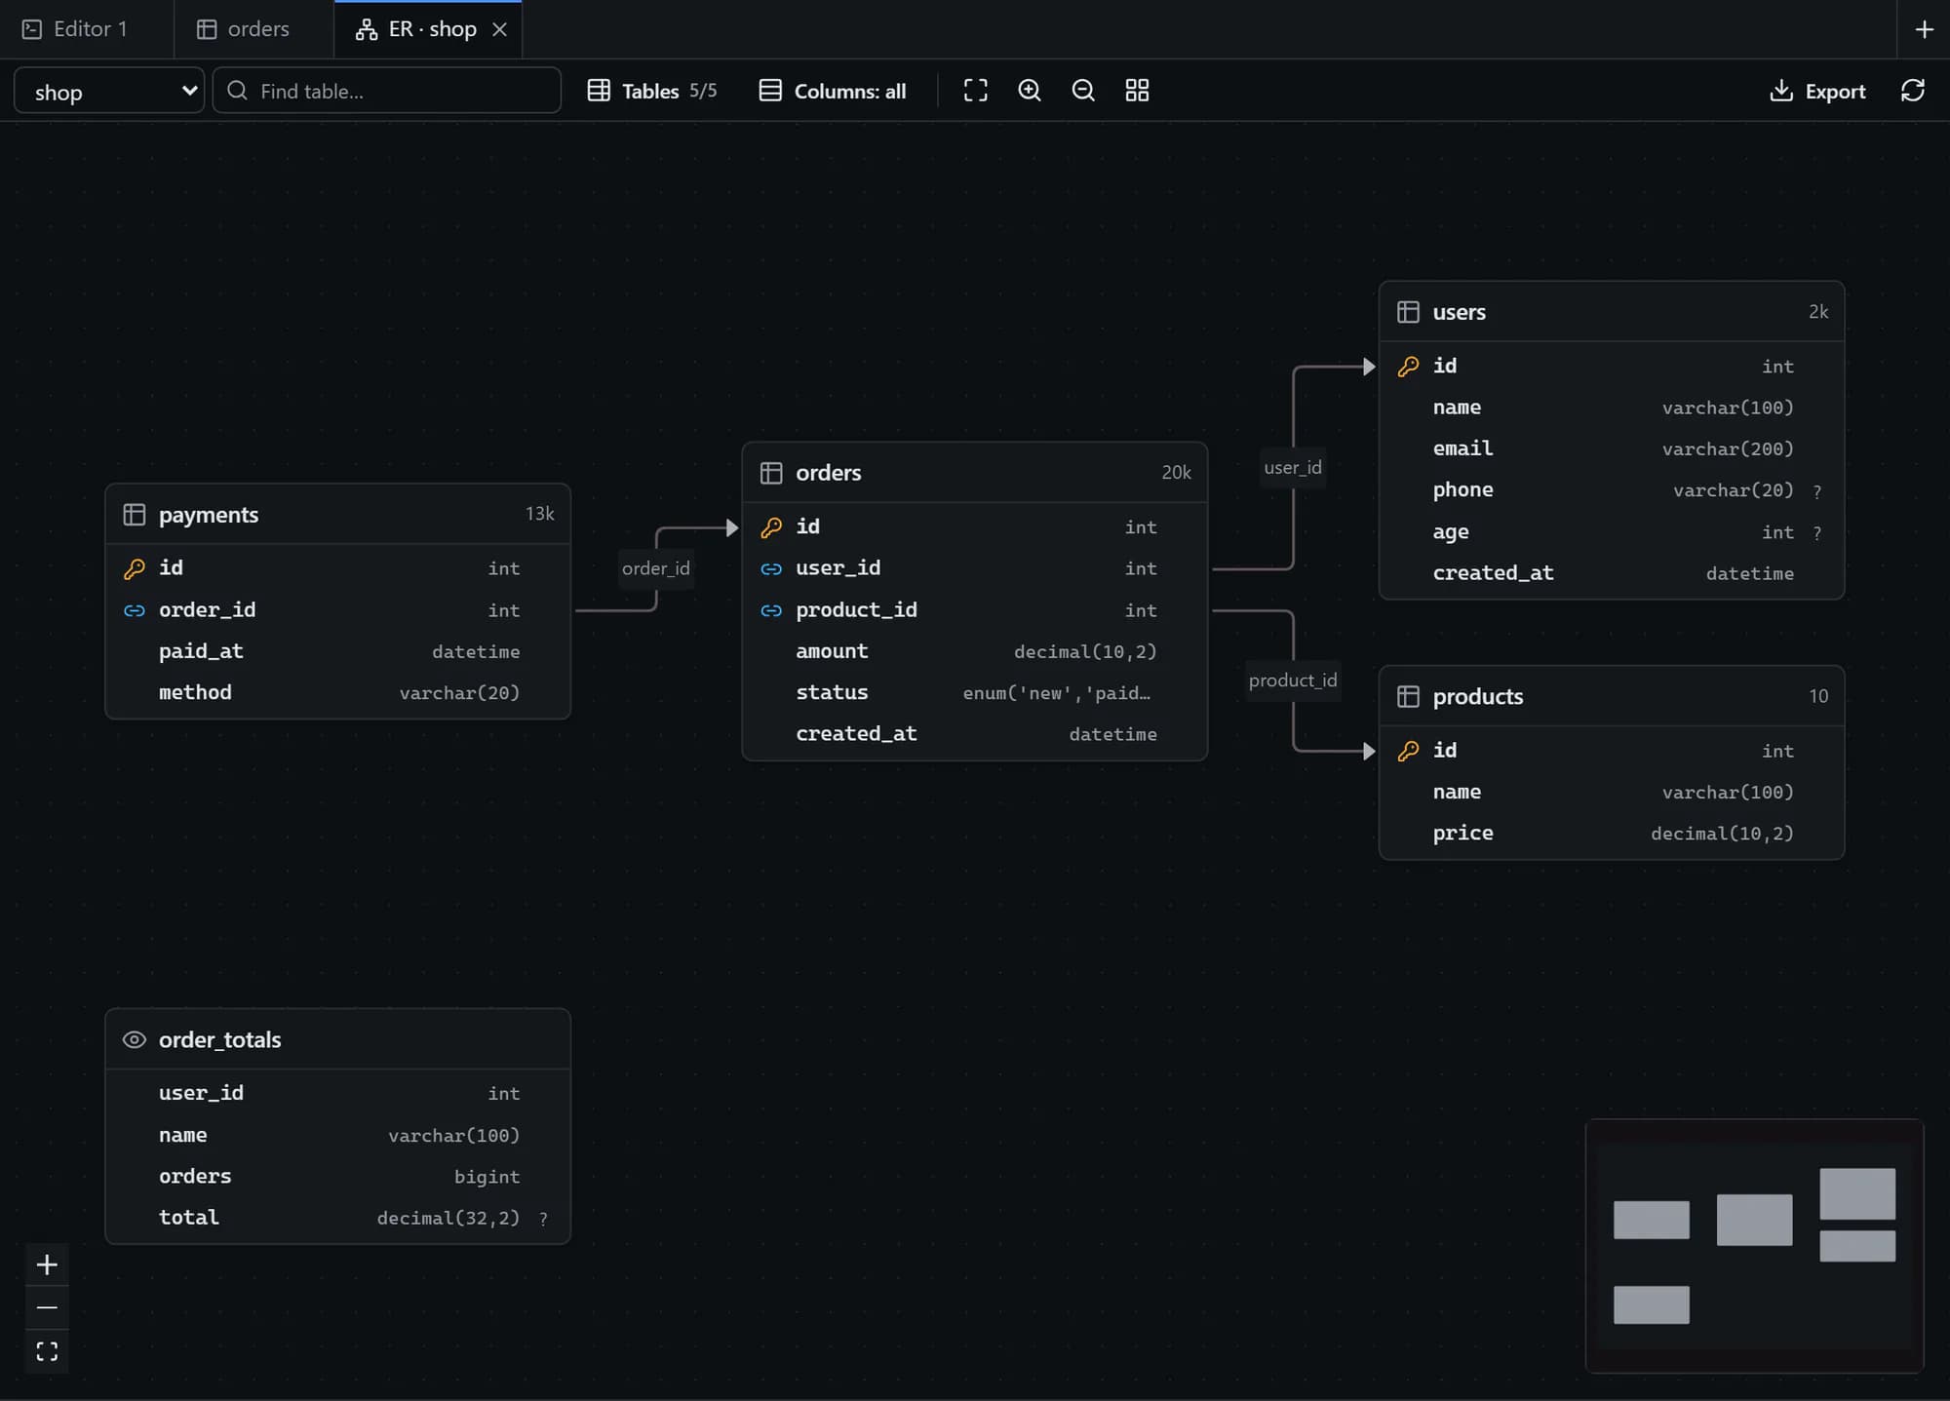This screenshot has height=1401, width=1950.
Task: Click the product_id relationship label
Action: click(1293, 681)
